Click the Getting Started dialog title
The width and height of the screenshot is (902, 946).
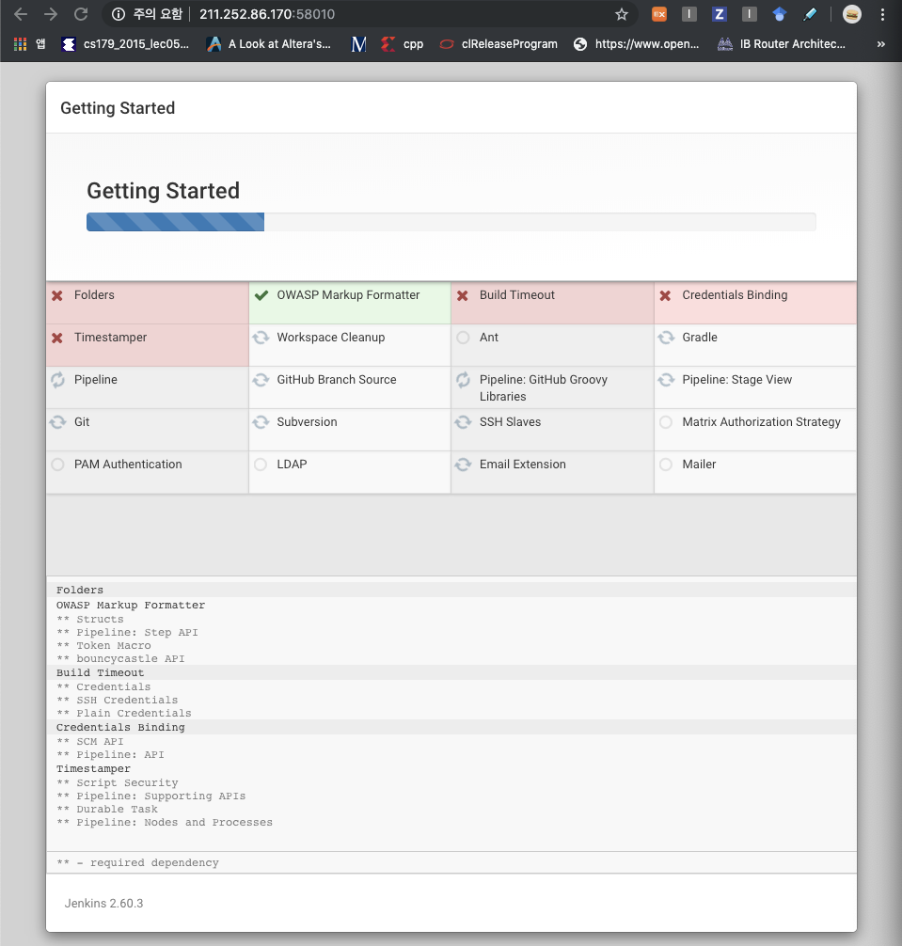pyautogui.click(x=118, y=108)
